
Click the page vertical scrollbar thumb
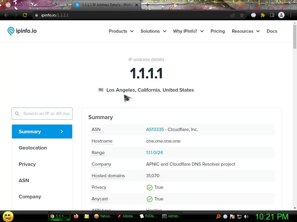point(295,37)
